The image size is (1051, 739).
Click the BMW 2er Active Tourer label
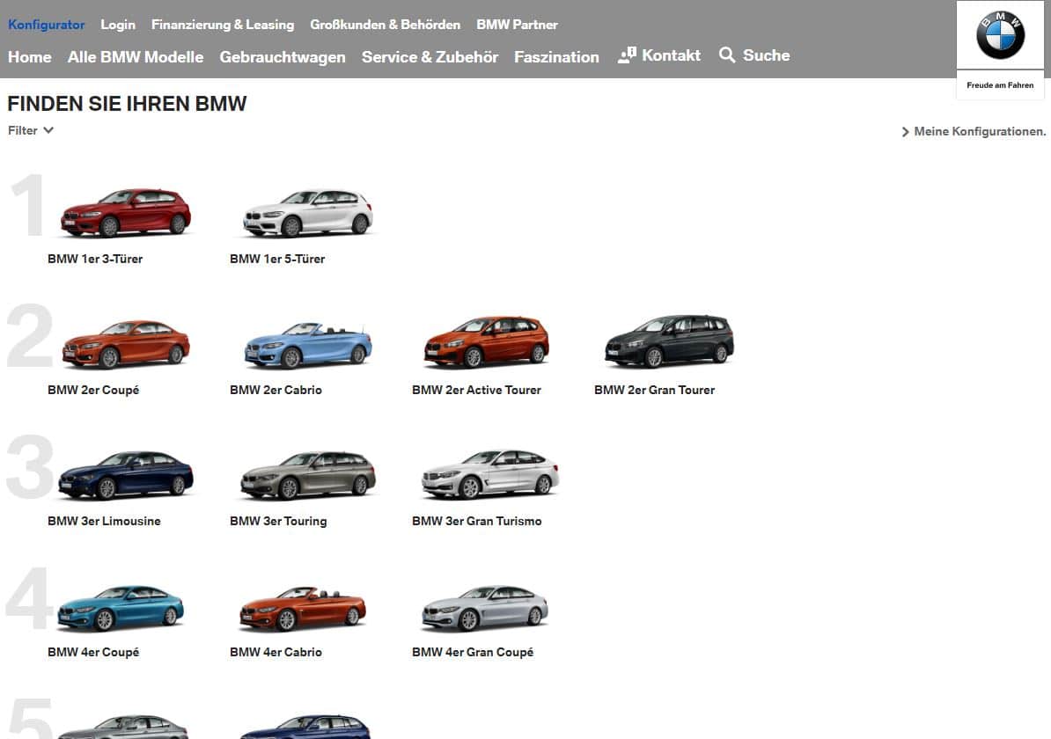[x=476, y=390]
